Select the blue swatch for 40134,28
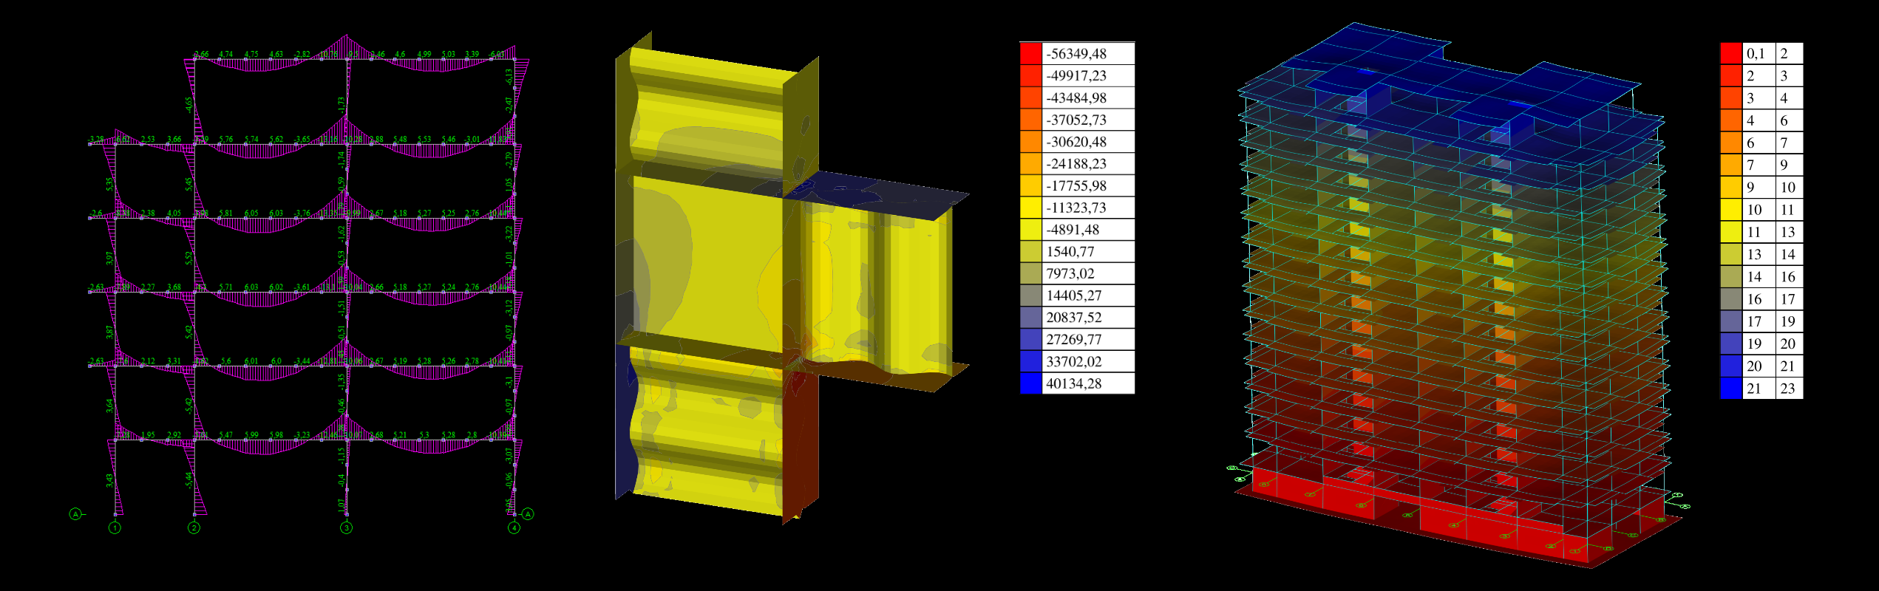 (1030, 383)
